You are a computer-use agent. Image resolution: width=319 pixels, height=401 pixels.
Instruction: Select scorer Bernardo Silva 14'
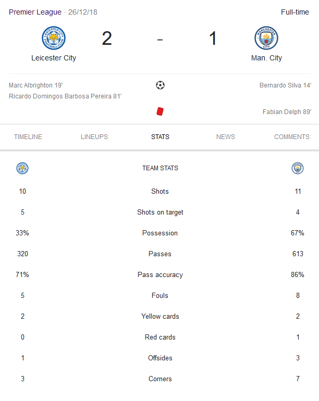tap(286, 85)
